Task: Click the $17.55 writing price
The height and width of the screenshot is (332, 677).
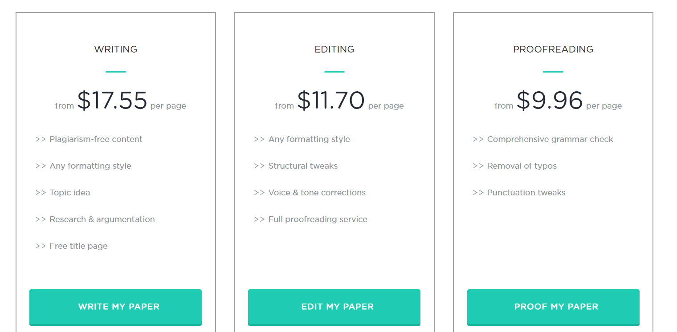Action: 112,101
